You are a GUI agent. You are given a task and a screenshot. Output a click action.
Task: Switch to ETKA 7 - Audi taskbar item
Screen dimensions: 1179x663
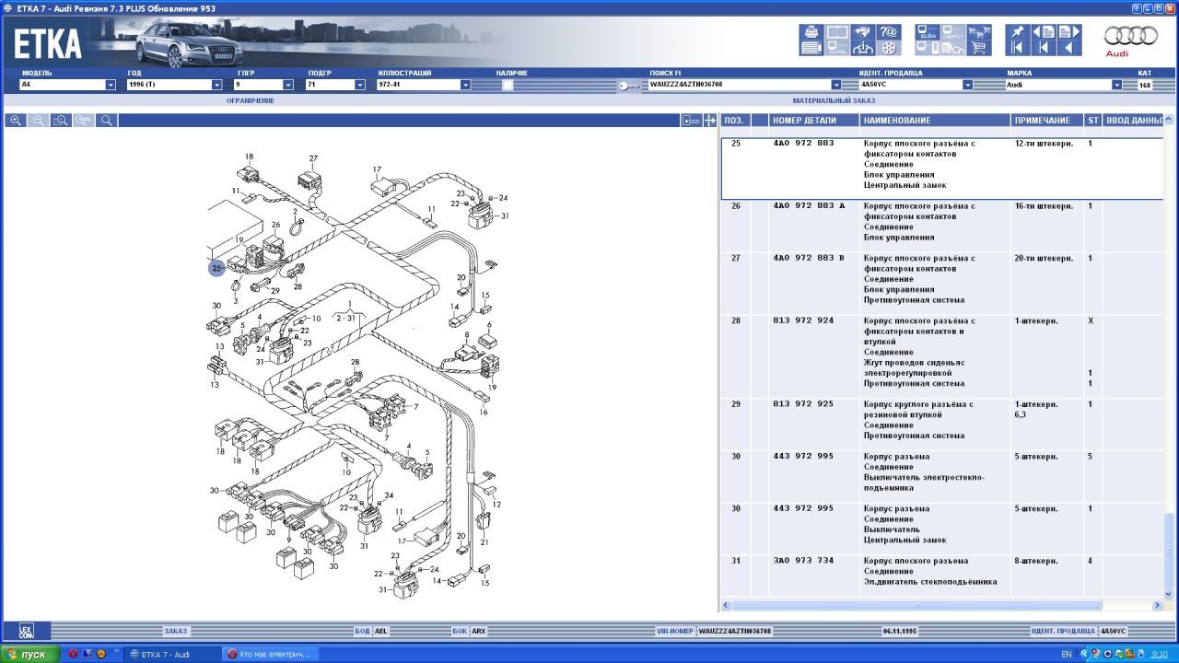tap(171, 654)
